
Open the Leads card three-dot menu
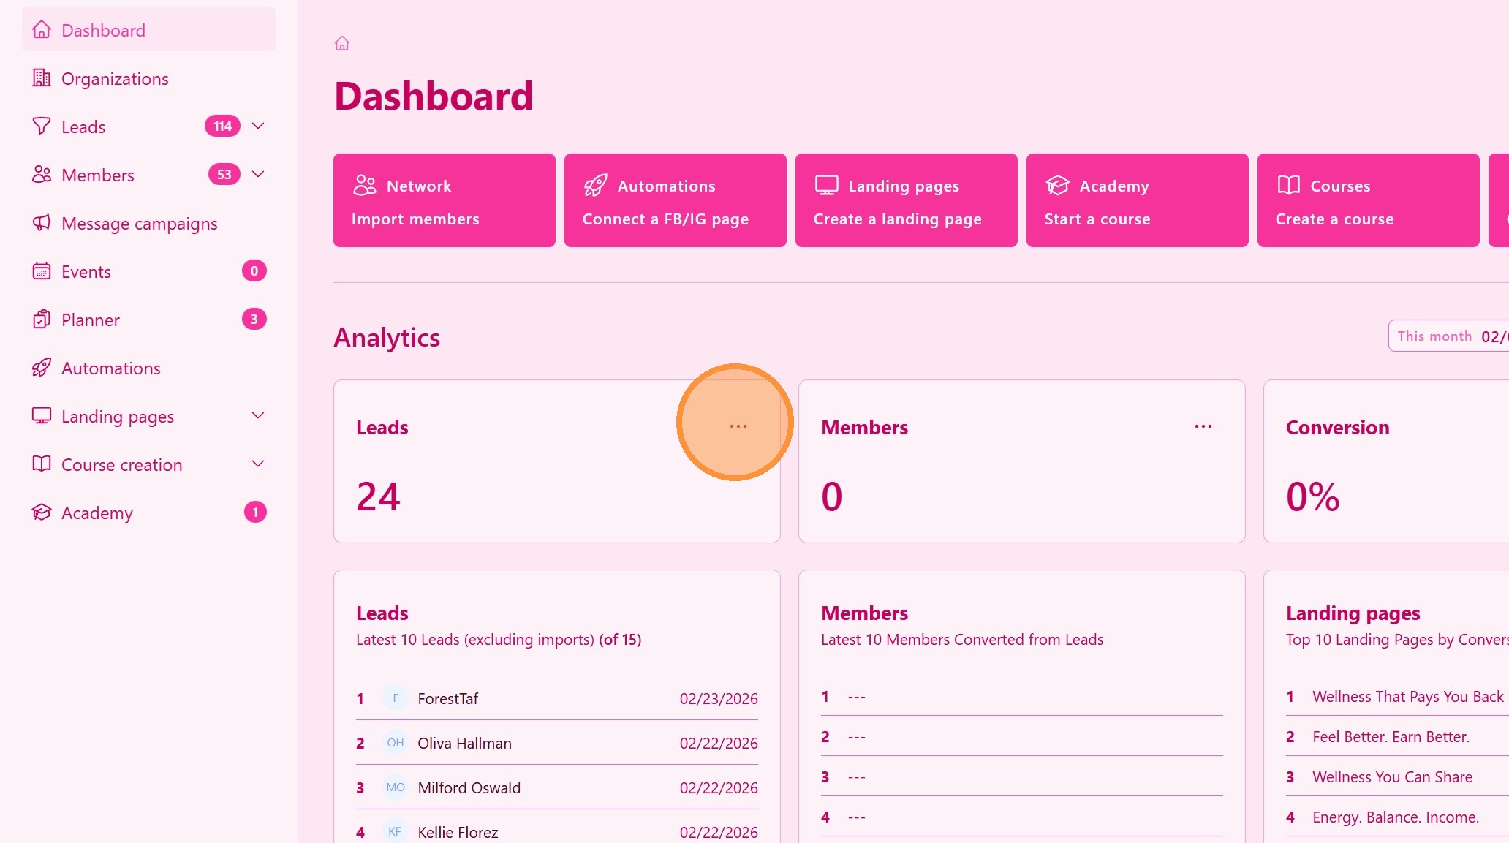click(738, 426)
